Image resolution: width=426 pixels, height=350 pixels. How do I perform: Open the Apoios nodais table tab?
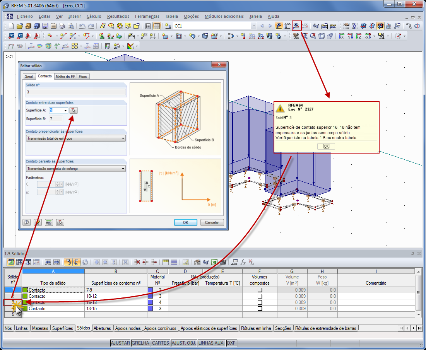128,328
